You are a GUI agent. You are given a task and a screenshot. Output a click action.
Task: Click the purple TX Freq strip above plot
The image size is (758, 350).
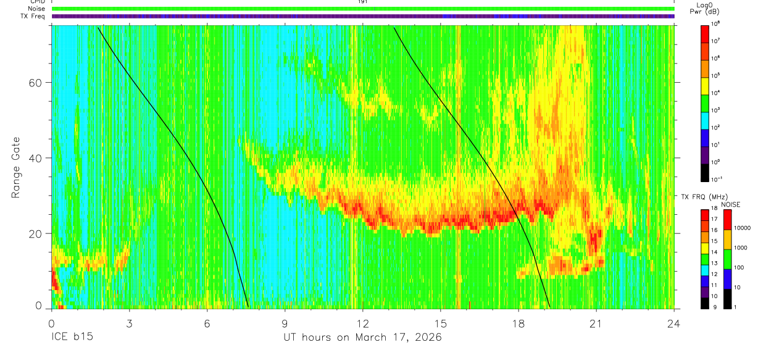363,16
